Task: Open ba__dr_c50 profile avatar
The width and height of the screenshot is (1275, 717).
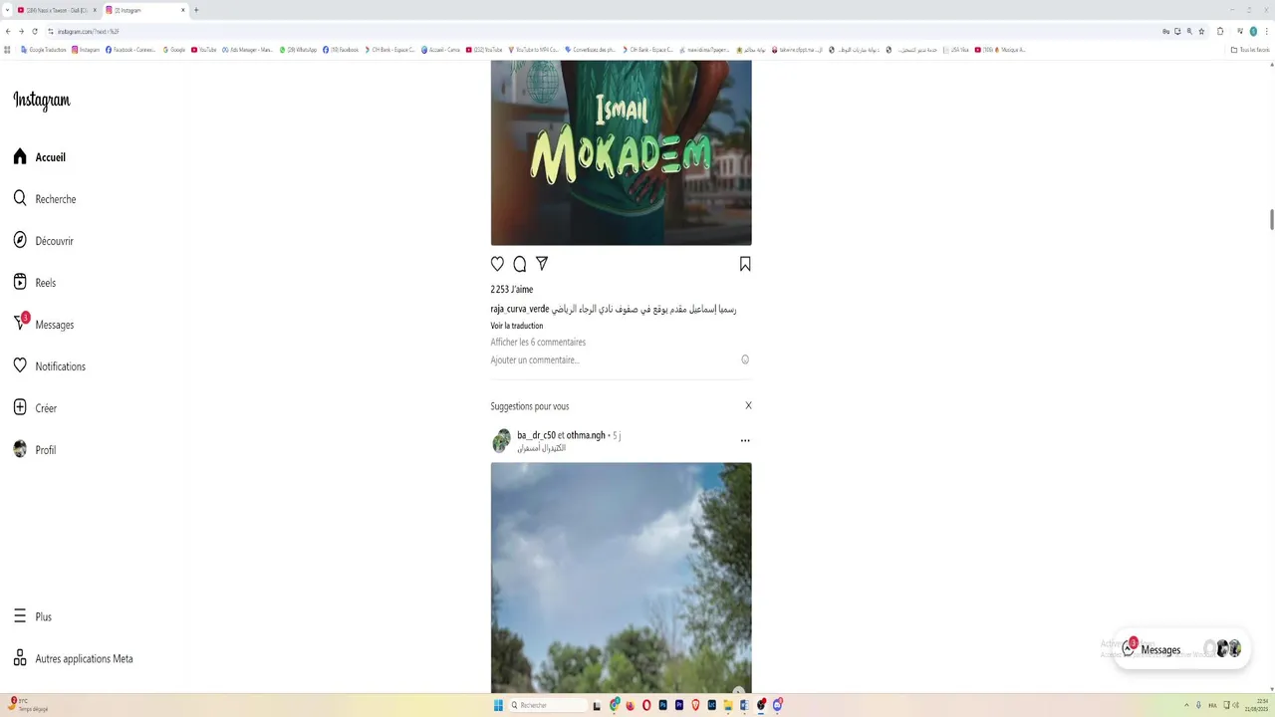Action: (501, 440)
